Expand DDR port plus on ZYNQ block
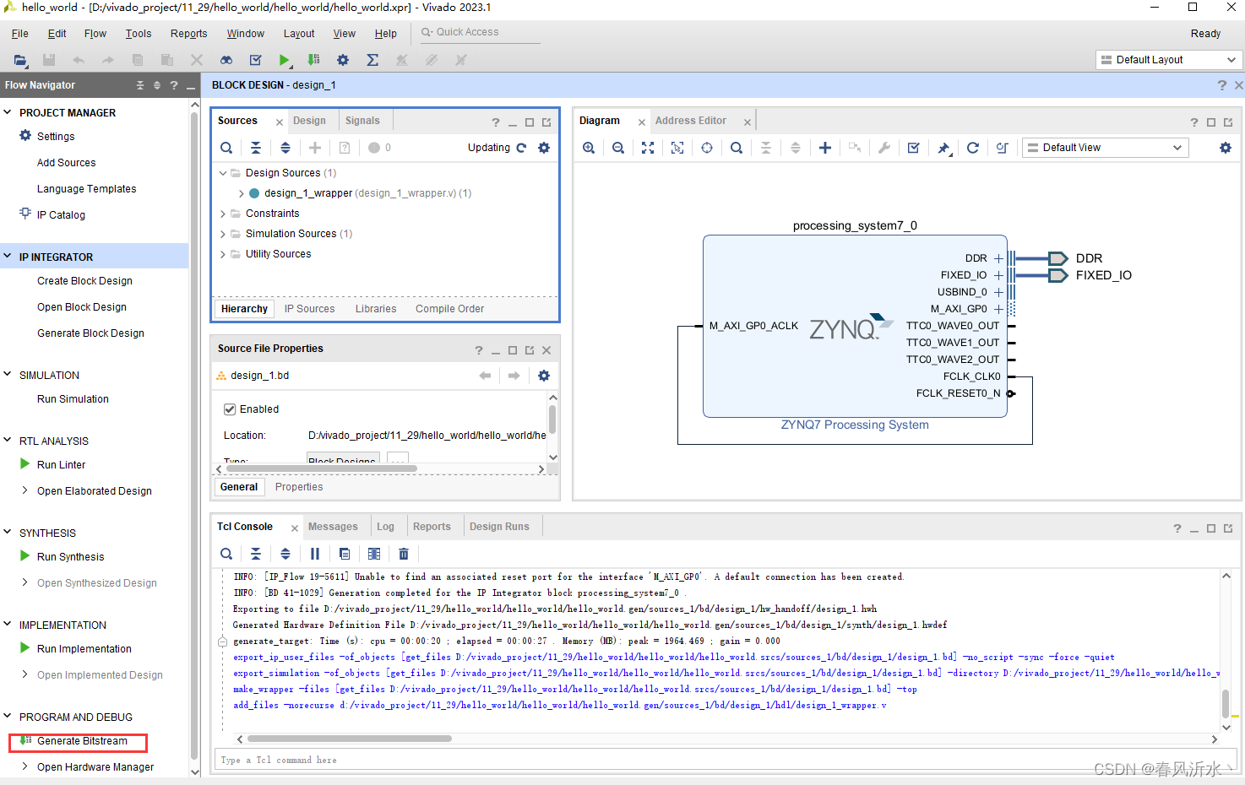 [998, 258]
